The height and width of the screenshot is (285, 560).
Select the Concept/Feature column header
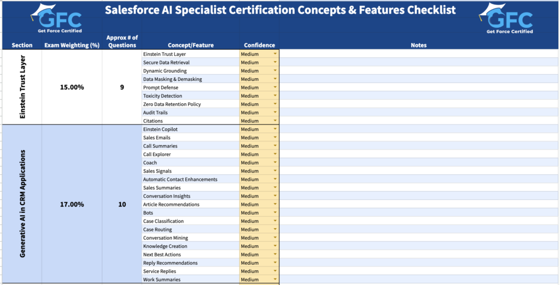click(191, 45)
